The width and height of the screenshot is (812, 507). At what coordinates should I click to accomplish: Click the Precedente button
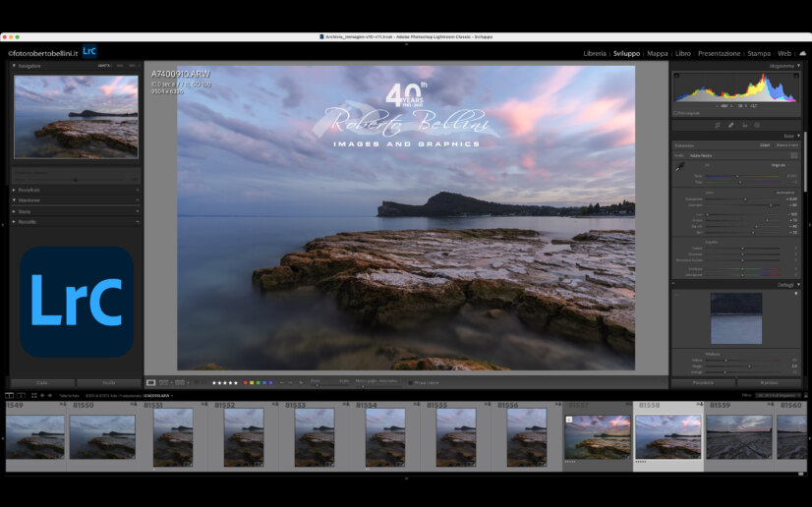703,383
